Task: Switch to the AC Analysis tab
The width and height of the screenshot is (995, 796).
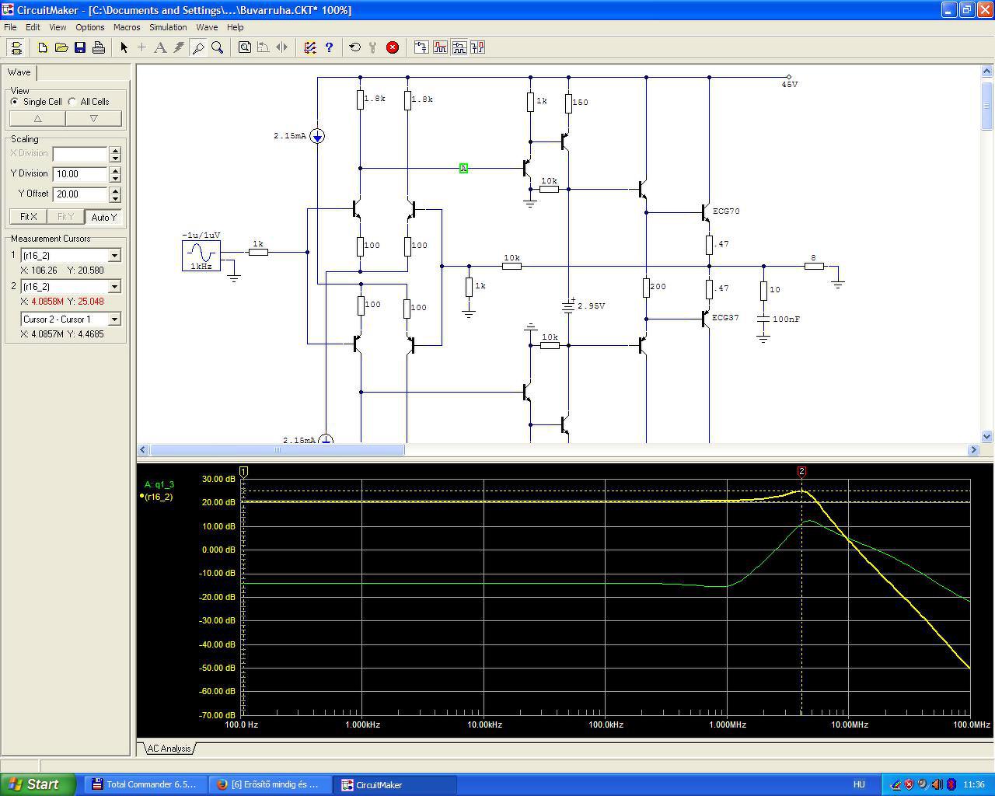Action: pyautogui.click(x=169, y=749)
